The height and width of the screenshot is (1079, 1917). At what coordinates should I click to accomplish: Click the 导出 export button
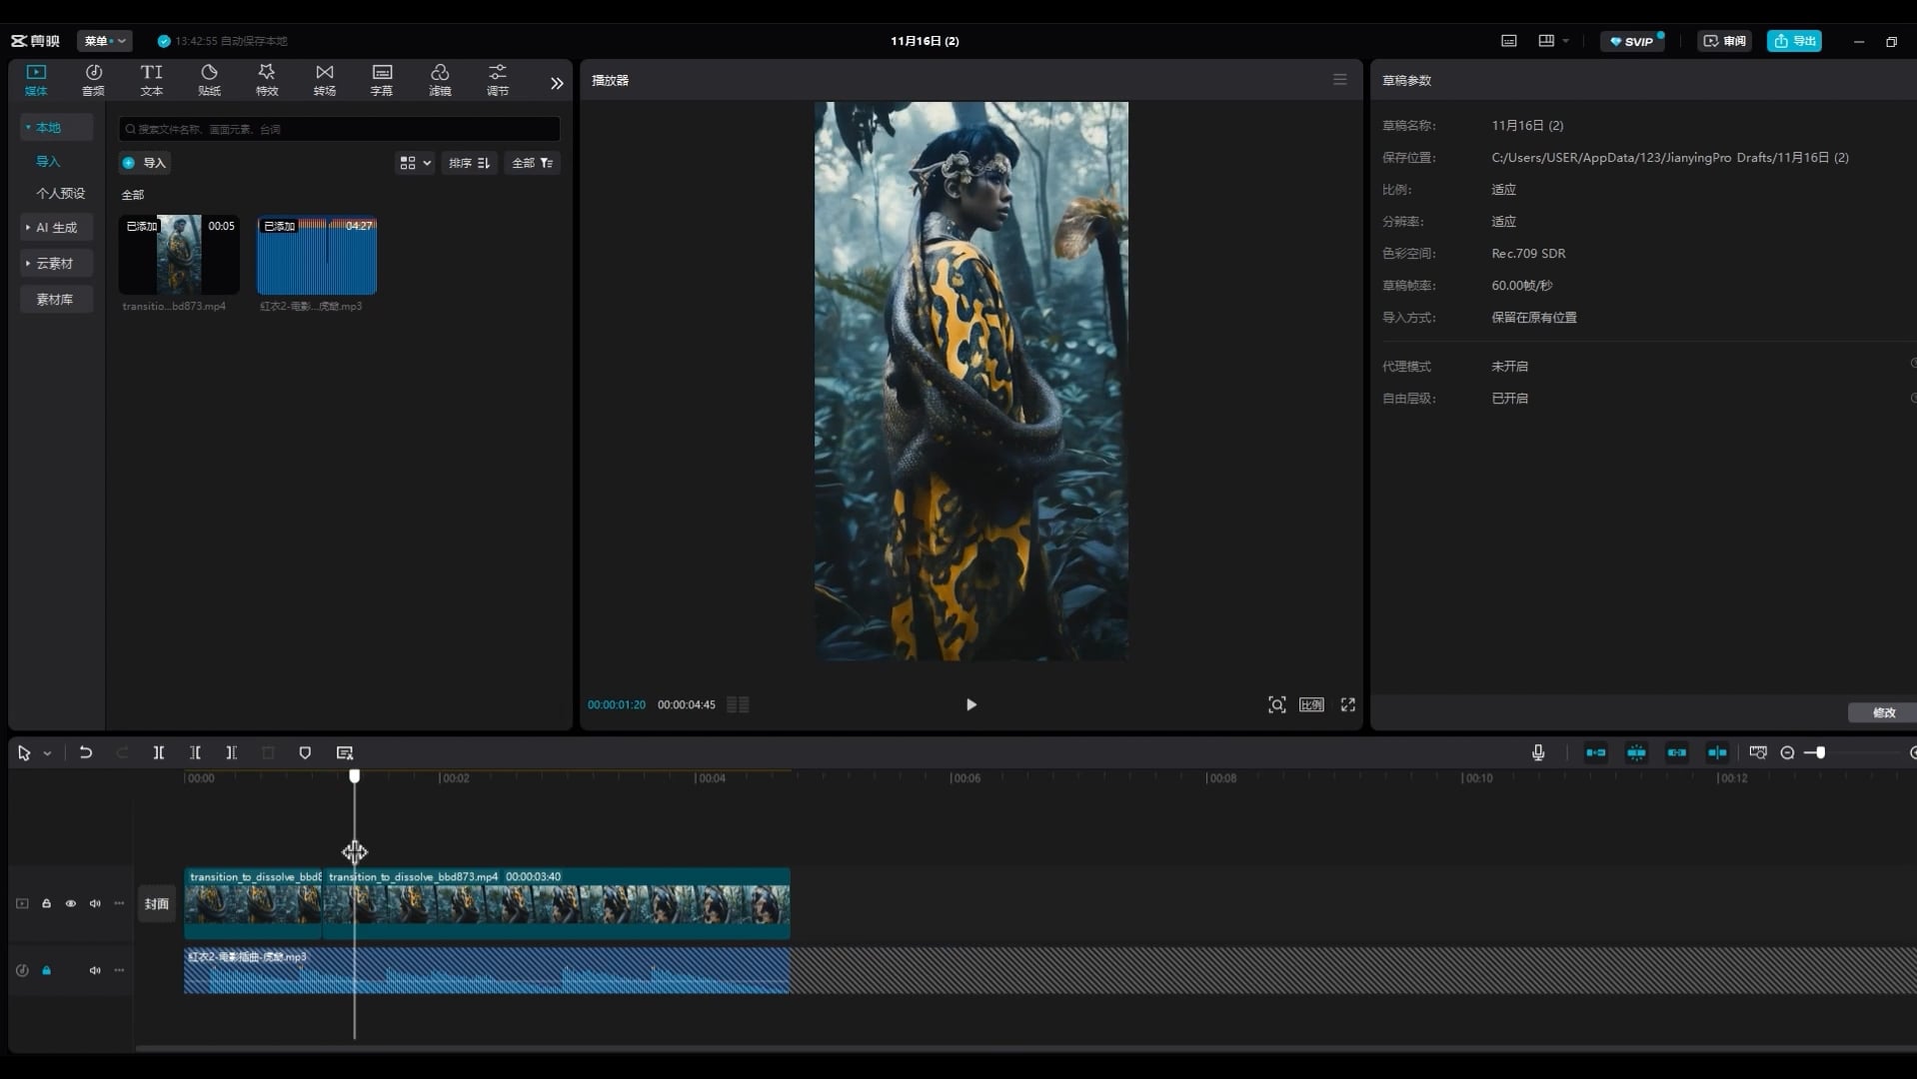pos(1794,41)
